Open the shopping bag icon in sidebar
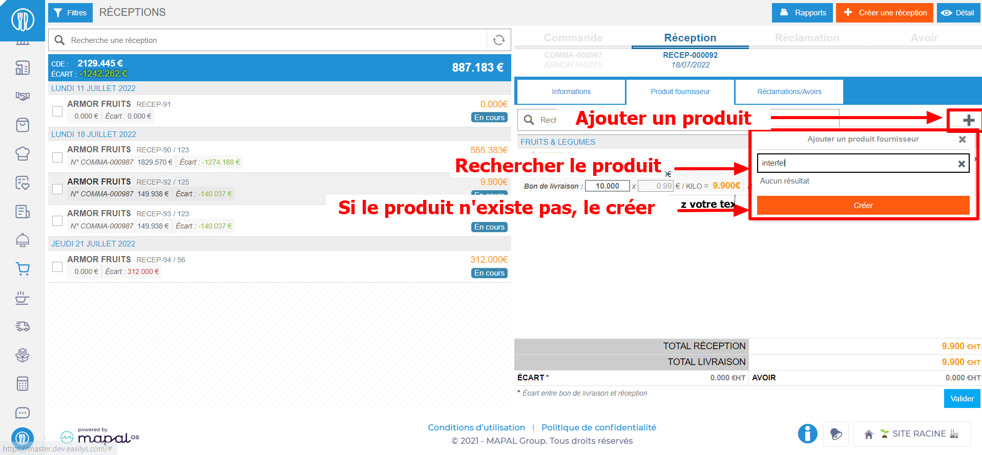The width and height of the screenshot is (982, 455). click(x=23, y=125)
